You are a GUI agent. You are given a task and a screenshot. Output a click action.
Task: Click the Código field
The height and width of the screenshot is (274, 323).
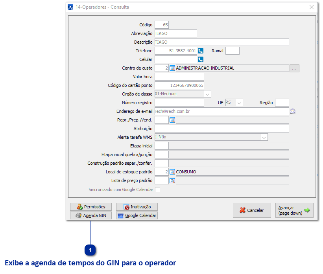point(162,25)
